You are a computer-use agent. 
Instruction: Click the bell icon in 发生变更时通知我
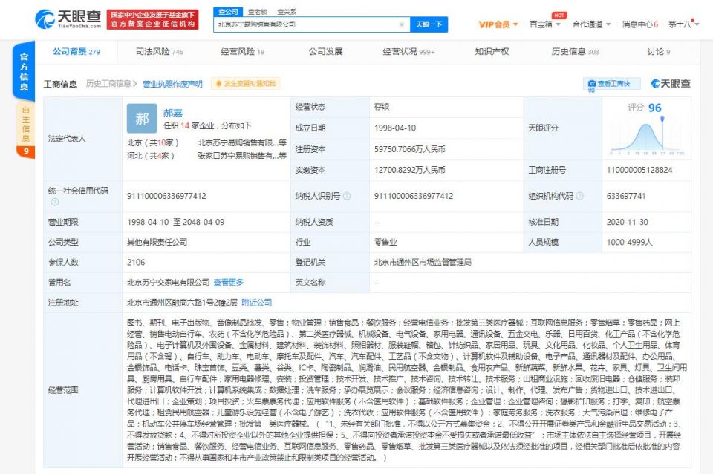click(218, 84)
